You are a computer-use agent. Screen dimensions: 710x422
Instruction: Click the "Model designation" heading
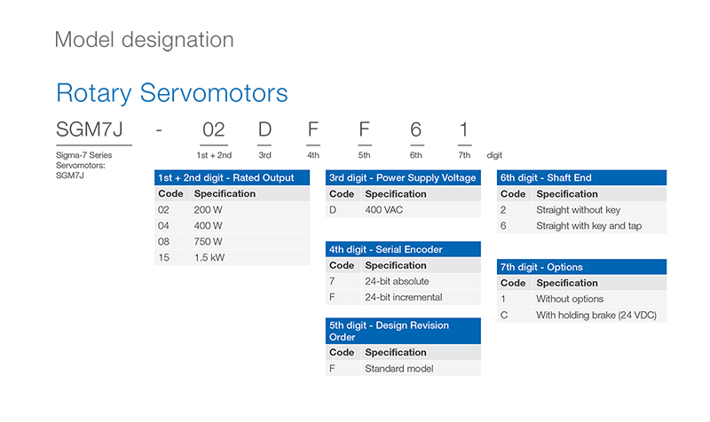click(144, 40)
